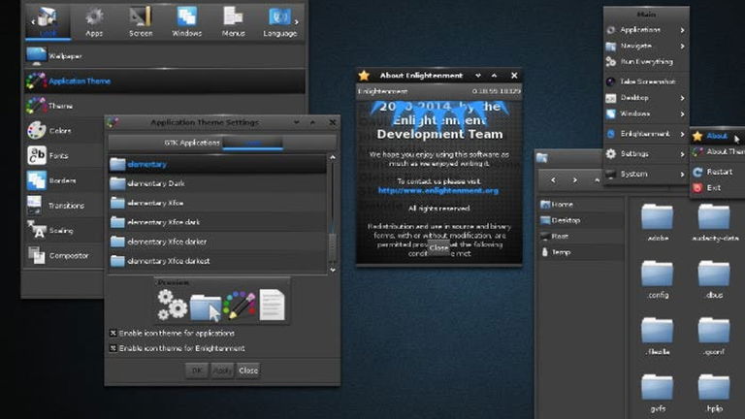Open the .dbus folder
This screenshot has height=419, width=745.
click(x=714, y=279)
